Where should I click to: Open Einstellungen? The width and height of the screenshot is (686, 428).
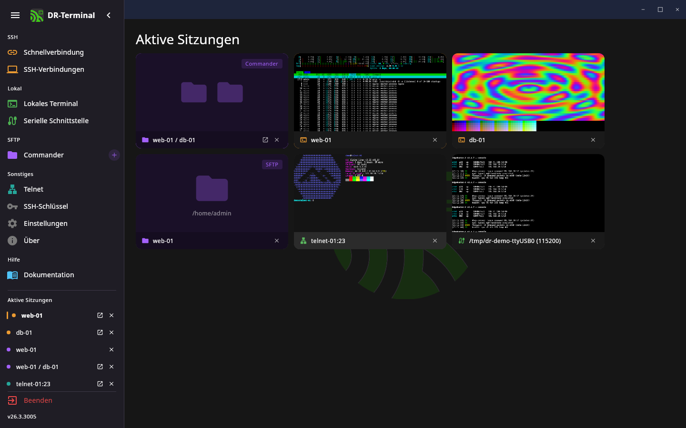coord(62,224)
